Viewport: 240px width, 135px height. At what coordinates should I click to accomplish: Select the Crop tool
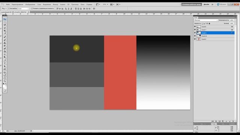click(5, 31)
